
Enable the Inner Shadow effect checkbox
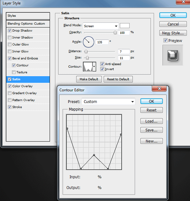[9, 38]
